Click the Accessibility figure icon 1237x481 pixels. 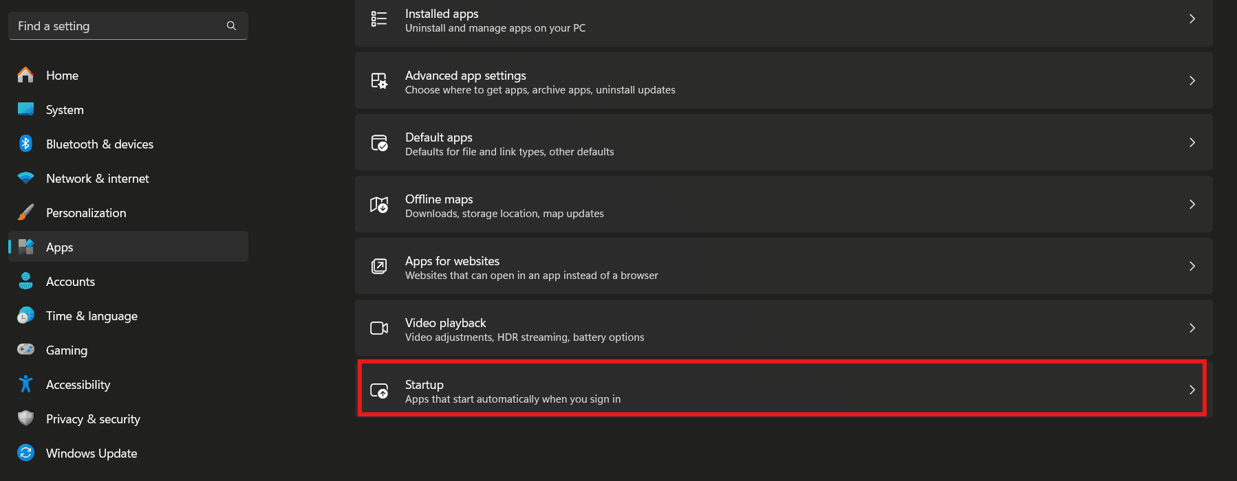point(25,384)
